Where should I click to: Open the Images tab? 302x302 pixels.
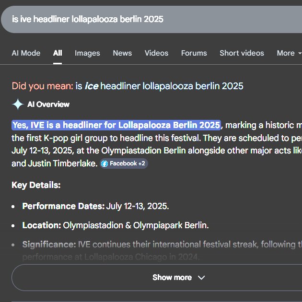87,53
